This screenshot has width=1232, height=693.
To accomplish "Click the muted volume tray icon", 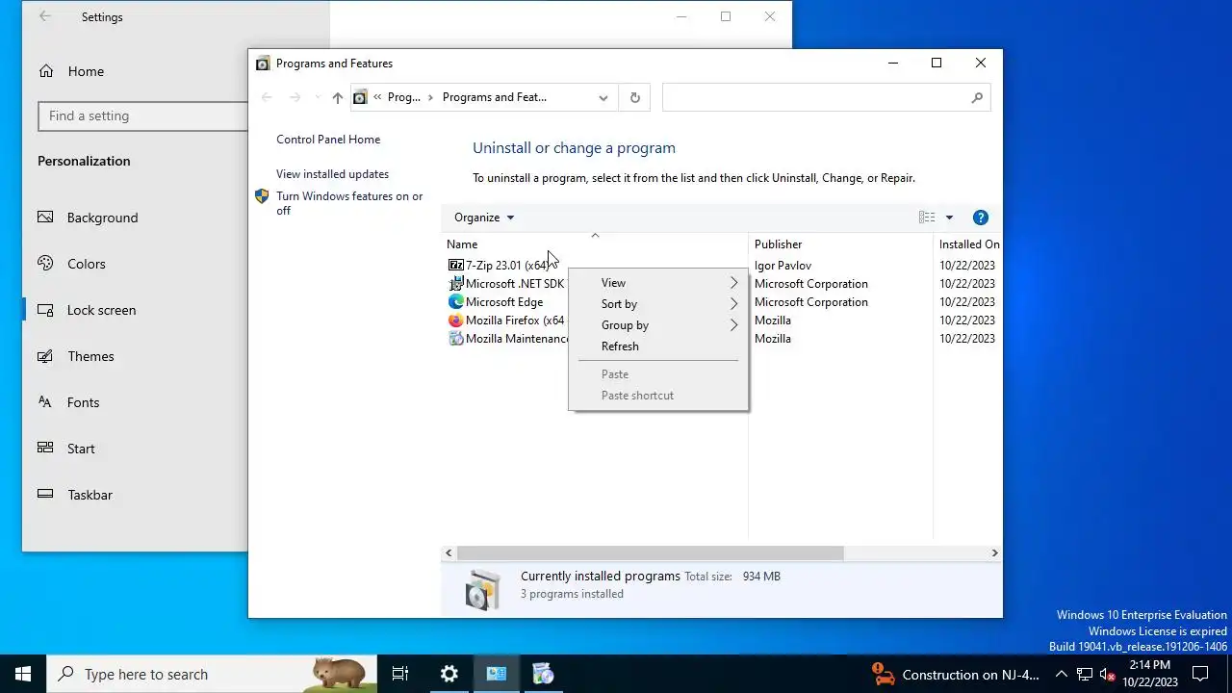I will pos(1108,674).
